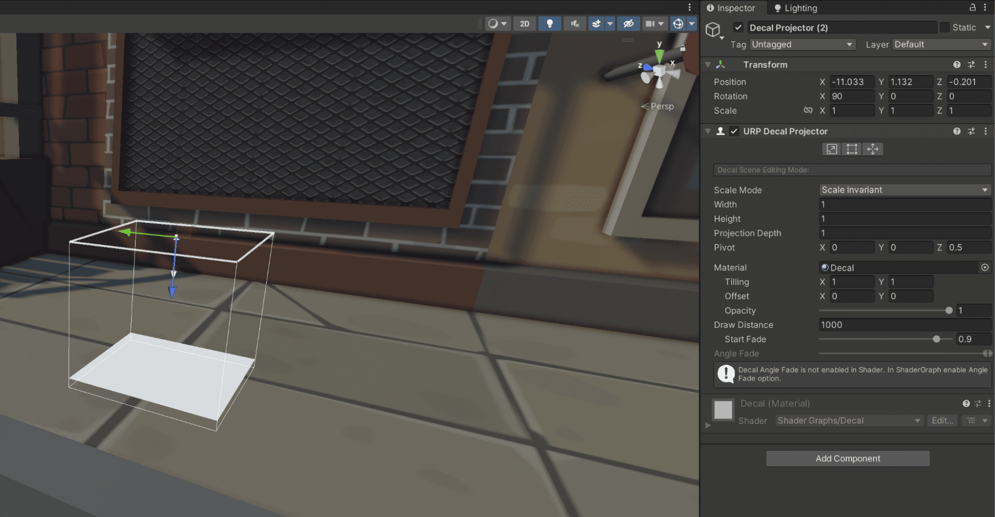Open Transform component kebab menu

pyautogui.click(x=986, y=65)
